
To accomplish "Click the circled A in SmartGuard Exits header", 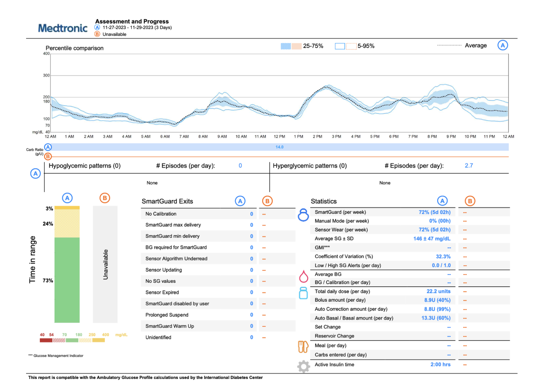I will pyautogui.click(x=240, y=201).
